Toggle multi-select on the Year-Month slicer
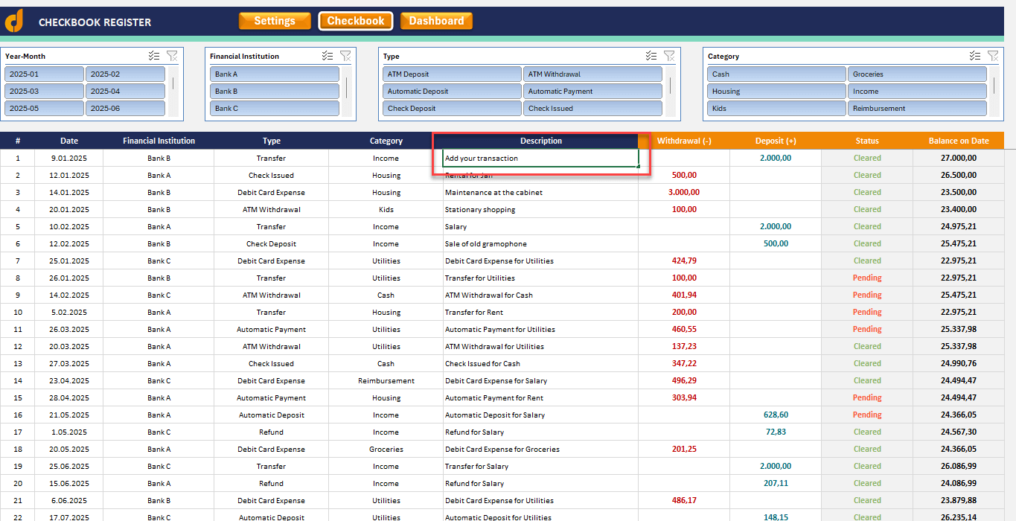This screenshot has width=1016, height=521. click(154, 56)
